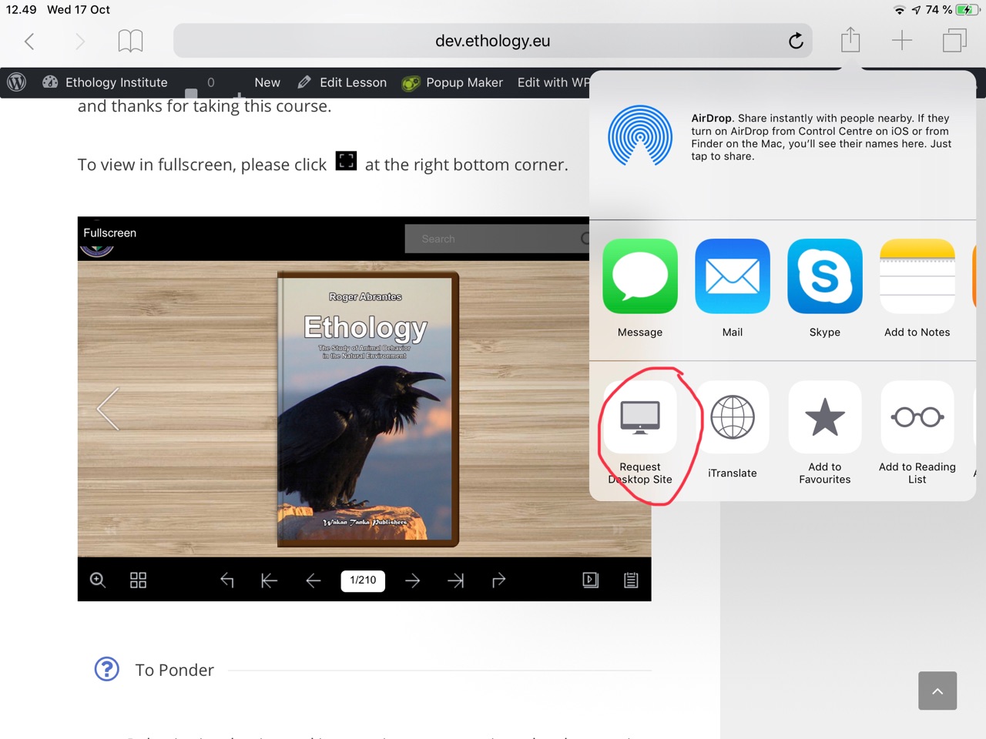986x739 pixels.
Task: Click the Fullscreen label in viewer
Action: click(x=109, y=232)
